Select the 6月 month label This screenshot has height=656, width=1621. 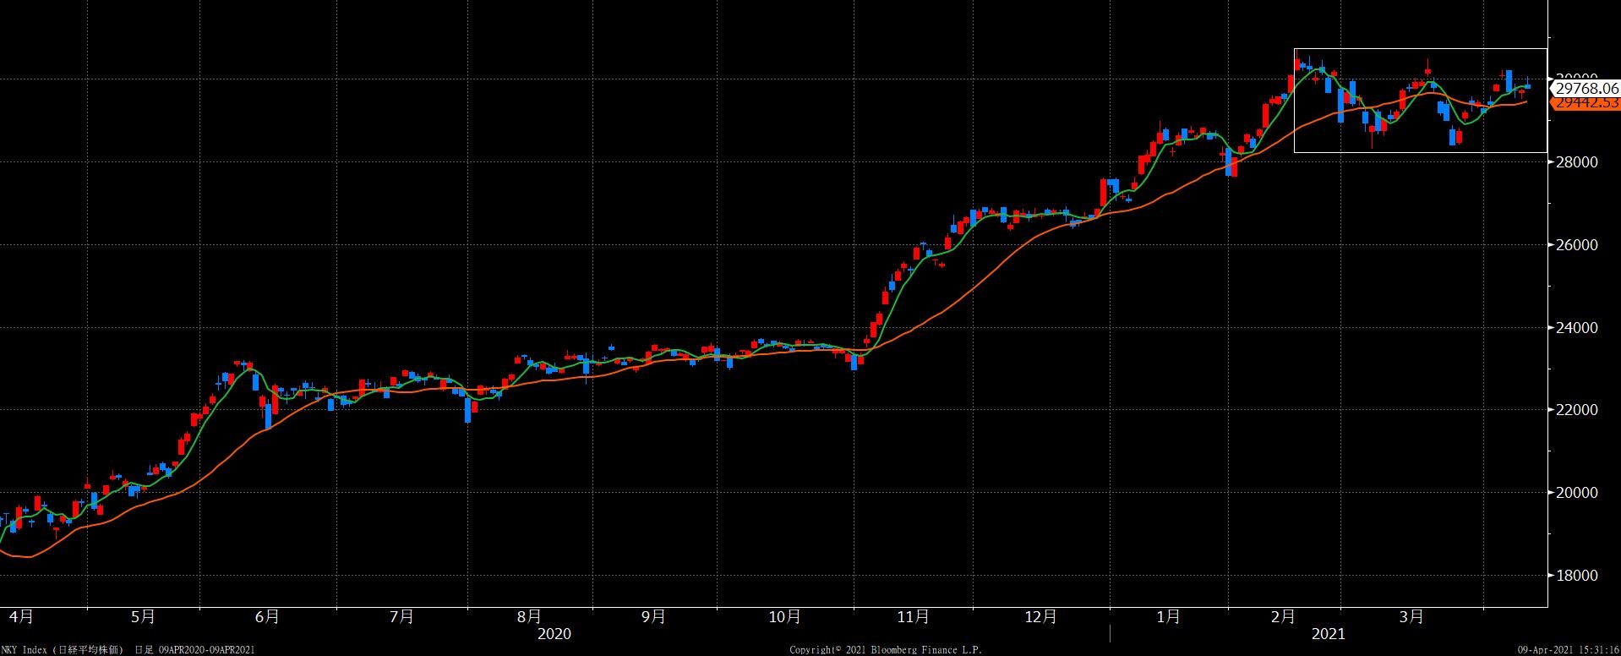pos(267,617)
